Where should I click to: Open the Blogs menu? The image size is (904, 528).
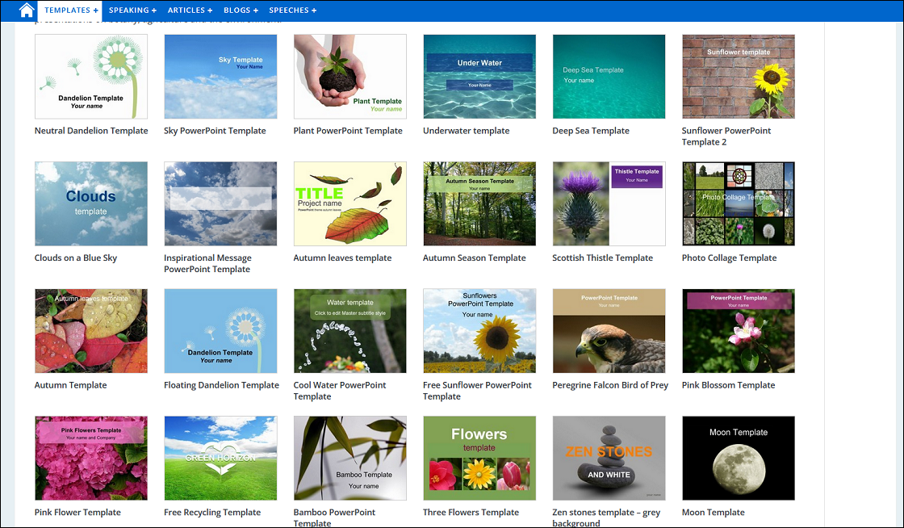[241, 10]
